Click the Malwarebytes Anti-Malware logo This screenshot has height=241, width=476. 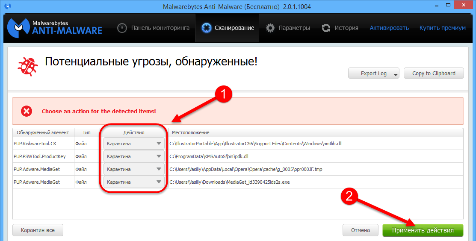55,28
